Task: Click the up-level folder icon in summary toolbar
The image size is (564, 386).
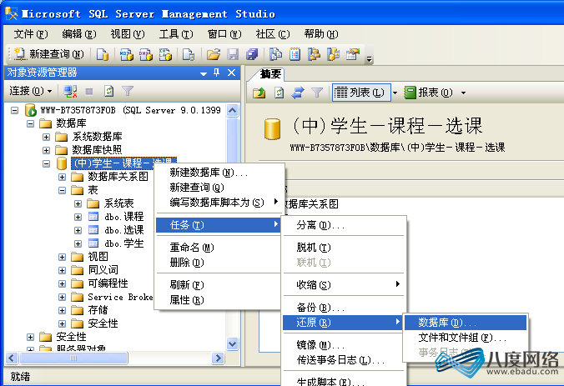Action: point(259,93)
